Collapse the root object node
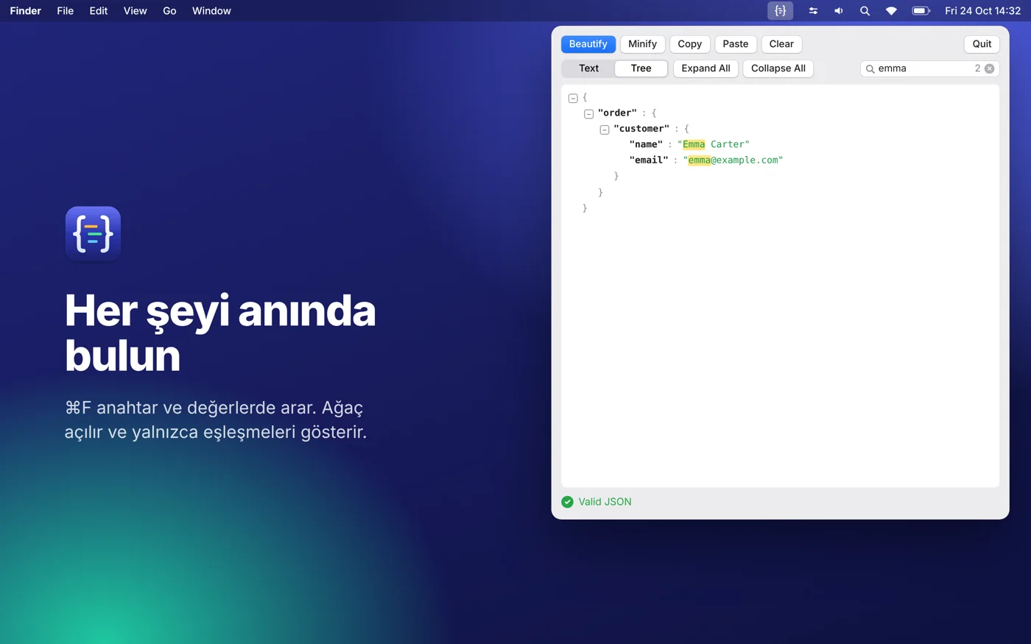 point(573,98)
